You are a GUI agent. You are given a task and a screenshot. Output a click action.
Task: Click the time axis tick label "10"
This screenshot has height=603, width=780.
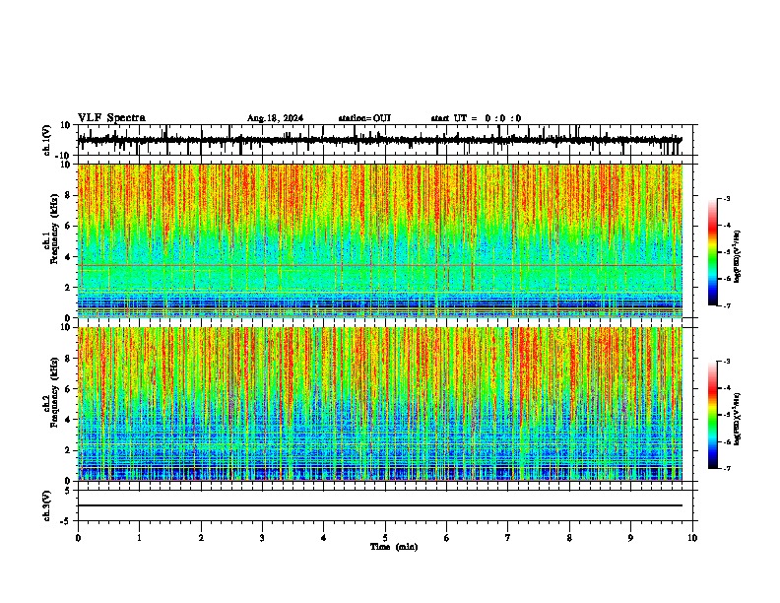pos(692,538)
